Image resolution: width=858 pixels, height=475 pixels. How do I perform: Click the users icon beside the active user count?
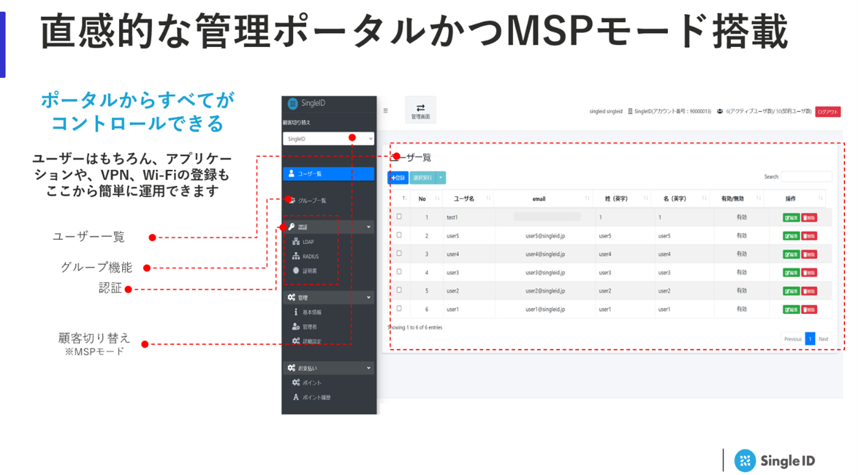coord(720,111)
